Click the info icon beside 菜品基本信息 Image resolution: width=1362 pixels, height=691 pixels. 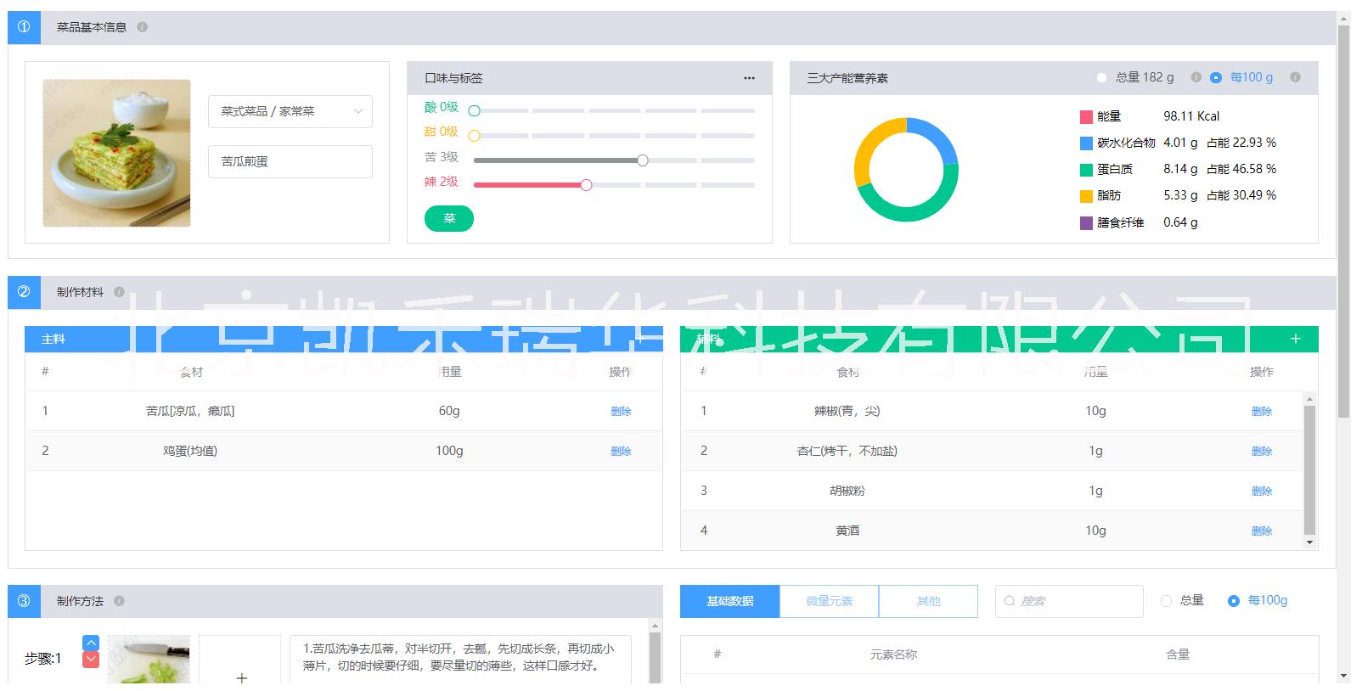point(142,27)
